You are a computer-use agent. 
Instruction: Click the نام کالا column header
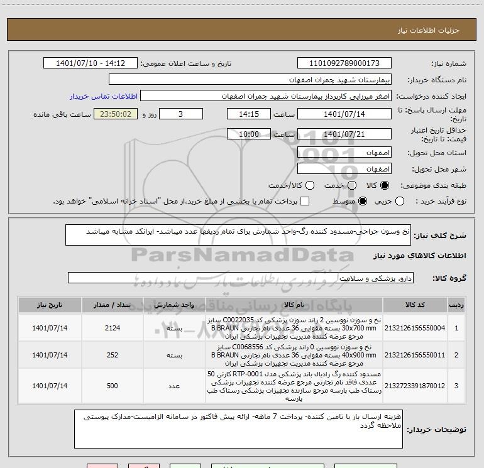(x=294, y=305)
